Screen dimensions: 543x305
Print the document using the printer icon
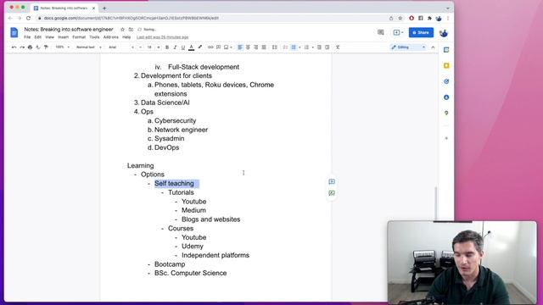coord(30,47)
